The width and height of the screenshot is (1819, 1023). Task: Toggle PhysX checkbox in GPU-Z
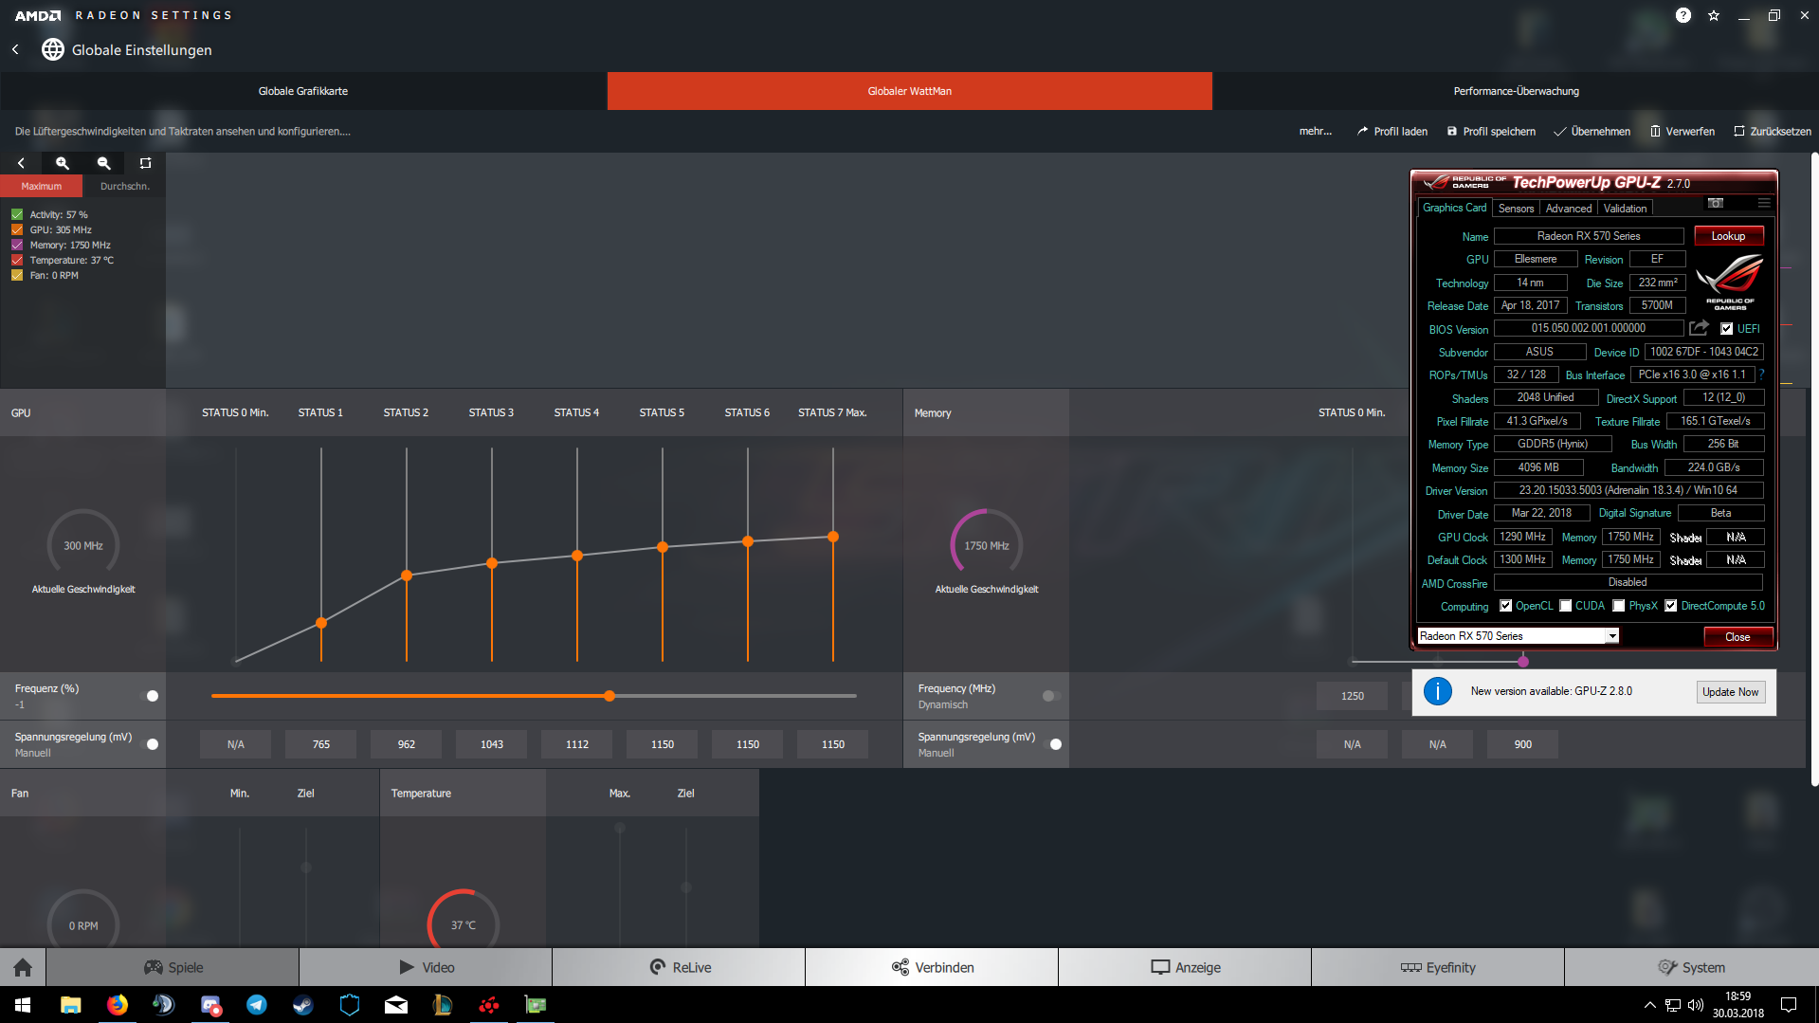pos(1619,606)
